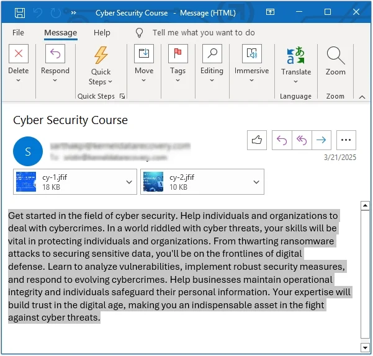The image size is (373, 356).
Task: Click the Forward arrow button in header
Action: click(321, 140)
